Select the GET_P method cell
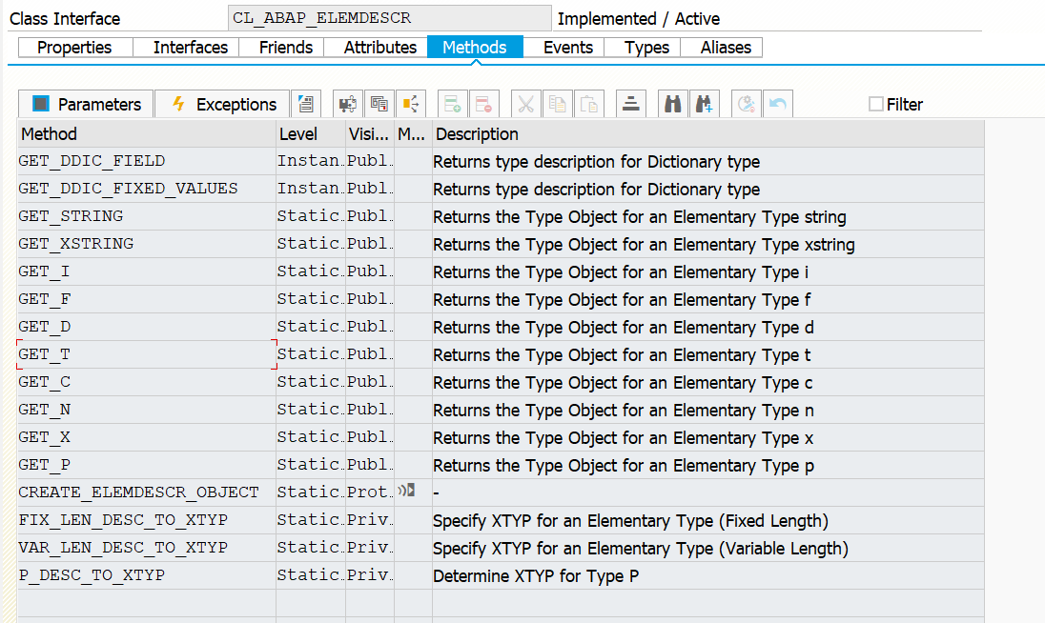This screenshot has width=1045, height=623. (x=147, y=465)
